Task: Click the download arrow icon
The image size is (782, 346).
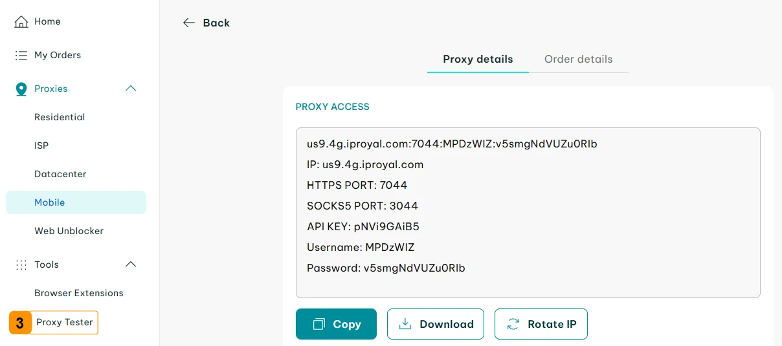Action: [405, 324]
